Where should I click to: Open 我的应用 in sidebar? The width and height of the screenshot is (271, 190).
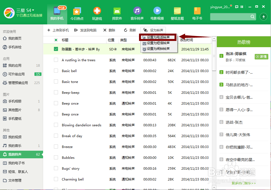tap(21, 66)
